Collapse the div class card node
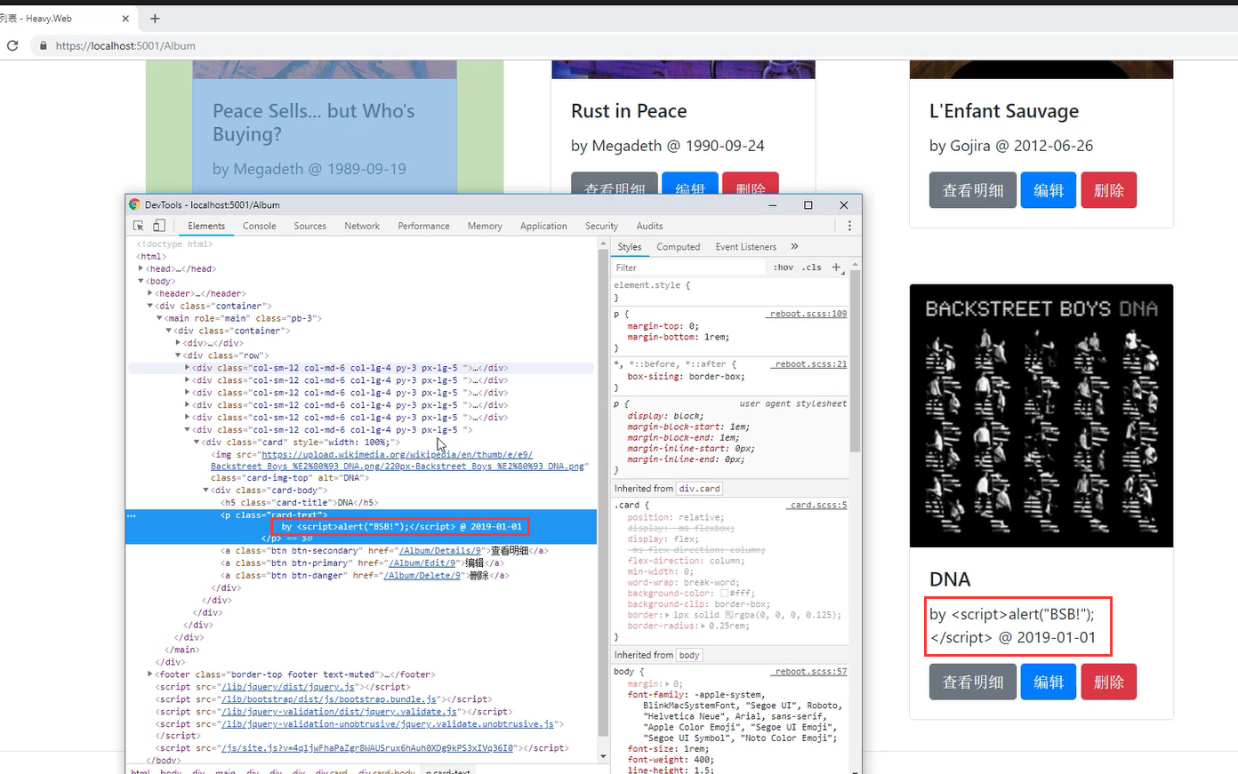The width and height of the screenshot is (1238, 774). 197,442
